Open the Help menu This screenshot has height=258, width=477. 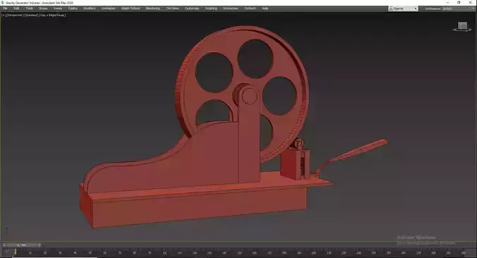(265, 8)
